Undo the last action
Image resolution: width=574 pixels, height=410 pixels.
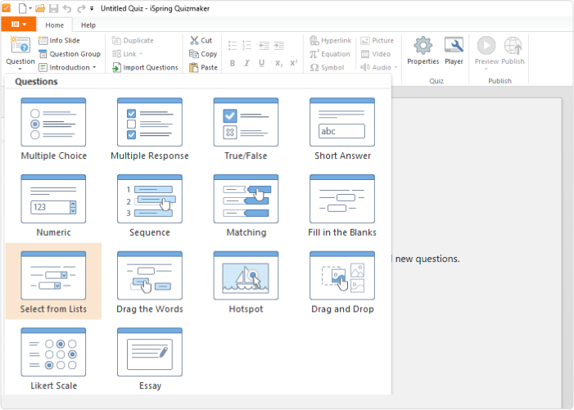[x=67, y=8]
